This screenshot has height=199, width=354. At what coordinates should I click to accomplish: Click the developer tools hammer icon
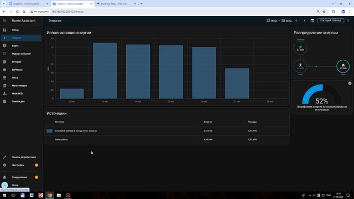pyautogui.click(x=4, y=157)
